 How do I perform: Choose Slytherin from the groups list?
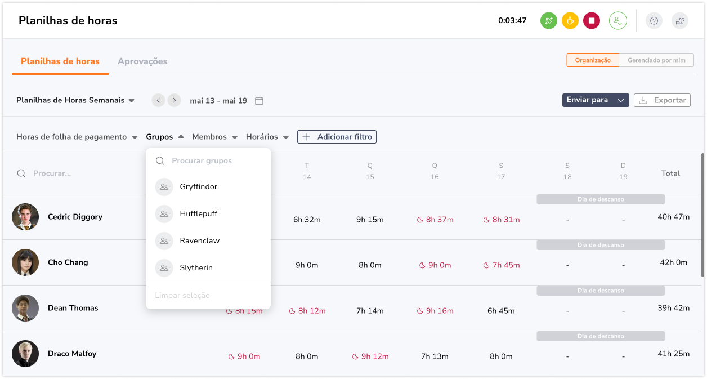(196, 268)
